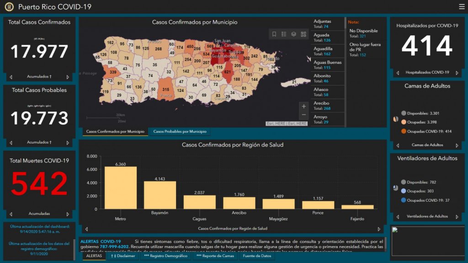Zoom out on the map
Viewport: 468px width, 263px height.
click(x=304, y=115)
